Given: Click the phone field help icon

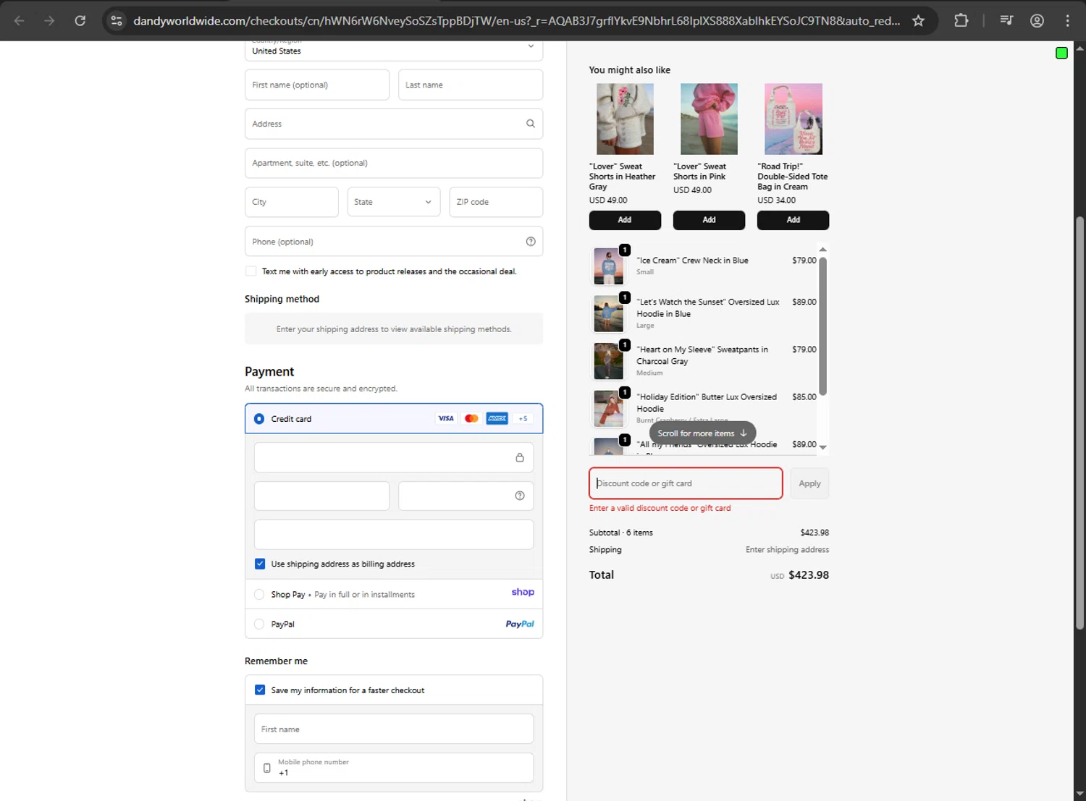Looking at the screenshot, I should pos(531,242).
